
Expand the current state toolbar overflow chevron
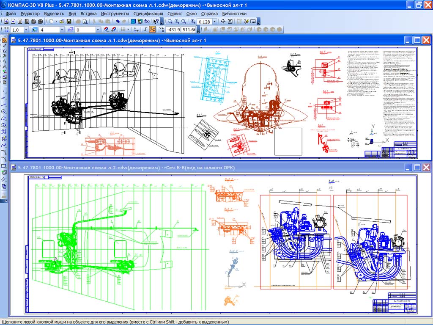coord(198,30)
